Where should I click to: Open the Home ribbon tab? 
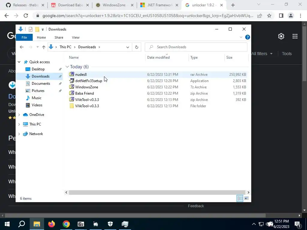(41, 37)
